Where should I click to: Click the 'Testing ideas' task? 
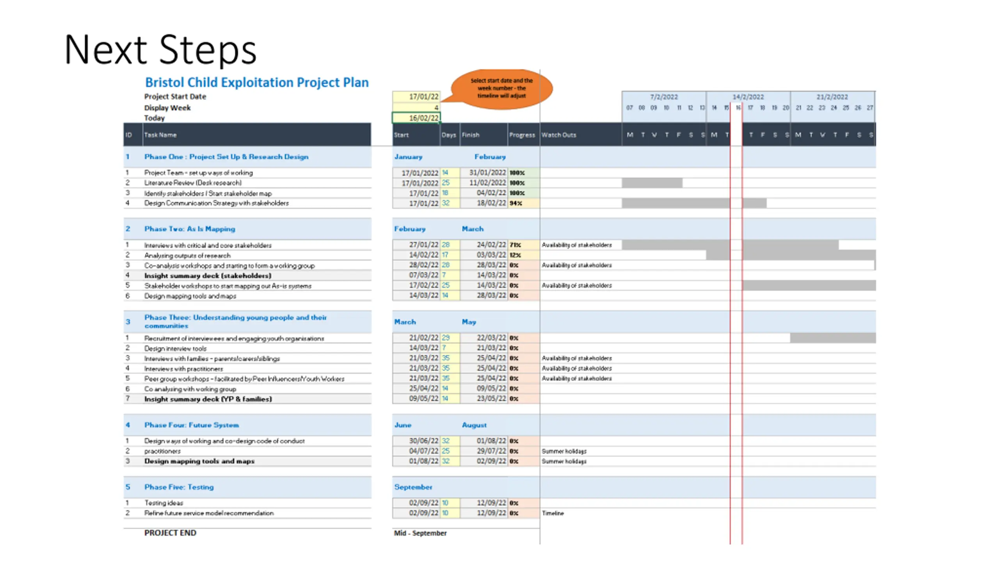pos(164,503)
